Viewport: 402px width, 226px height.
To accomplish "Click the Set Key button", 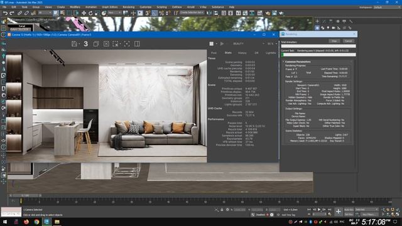I will (349, 214).
